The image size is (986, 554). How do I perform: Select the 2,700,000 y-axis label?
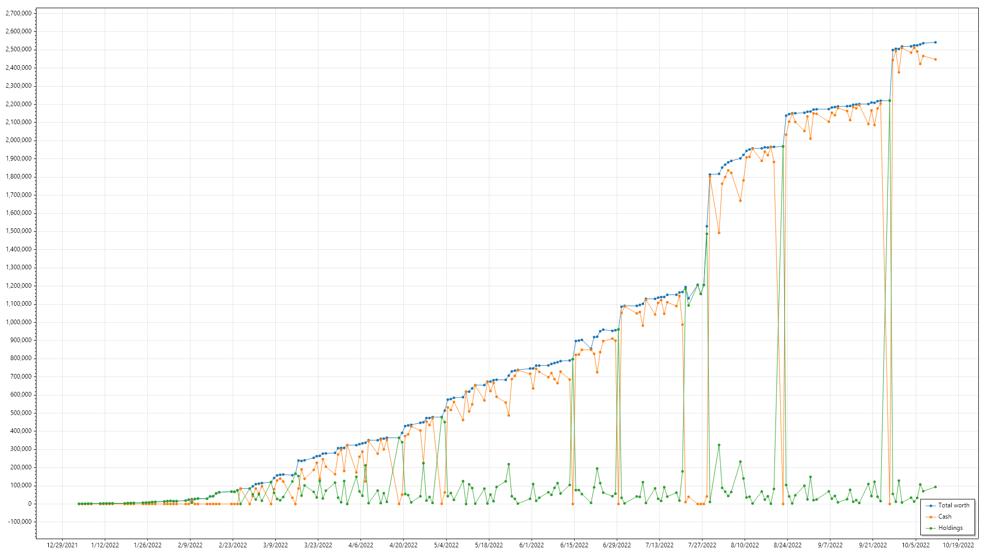tap(18, 13)
